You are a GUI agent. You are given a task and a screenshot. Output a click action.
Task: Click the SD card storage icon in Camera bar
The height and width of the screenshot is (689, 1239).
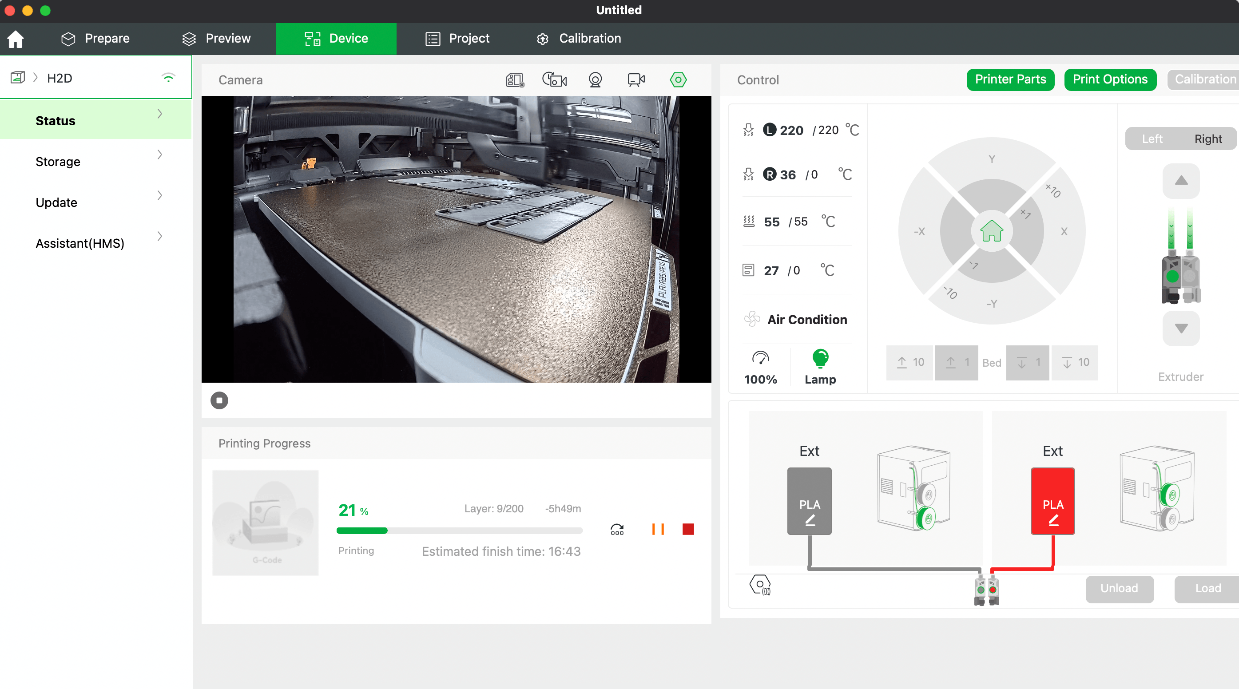(x=515, y=80)
